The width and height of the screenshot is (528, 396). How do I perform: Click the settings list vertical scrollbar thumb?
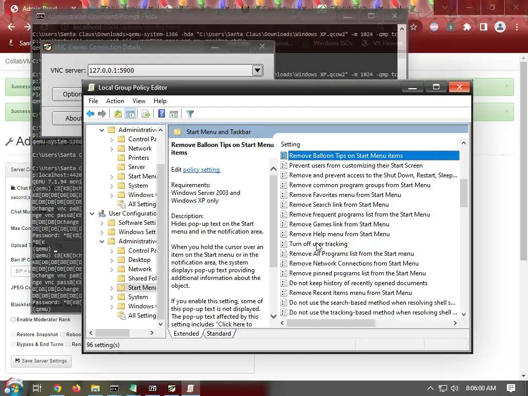[464, 193]
